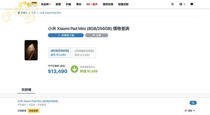210x115 pixels.
Task: Click the Xiaomi Pad Mini product thumbnail
Action: (31, 50)
